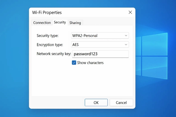Viewport: 176px width, 117px height.
Task: Confirm the settings with the OK button
Action: pyautogui.click(x=96, y=102)
